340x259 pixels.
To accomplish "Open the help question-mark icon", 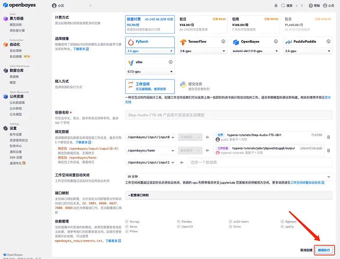I will pos(311,6).
